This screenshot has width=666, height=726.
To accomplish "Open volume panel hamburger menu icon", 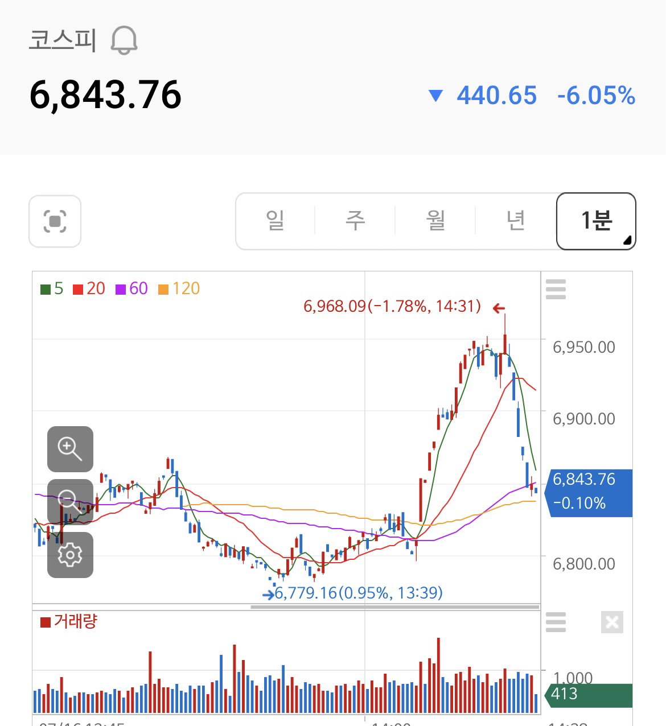I will (x=556, y=622).
